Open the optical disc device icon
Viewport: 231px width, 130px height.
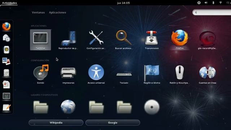click(152, 107)
